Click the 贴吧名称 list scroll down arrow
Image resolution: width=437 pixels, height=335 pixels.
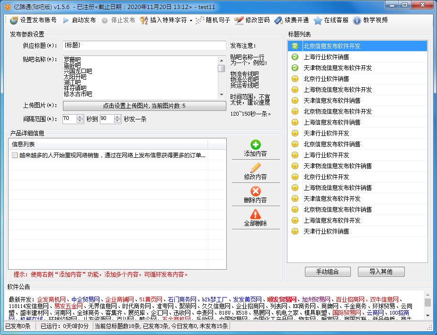222,95
